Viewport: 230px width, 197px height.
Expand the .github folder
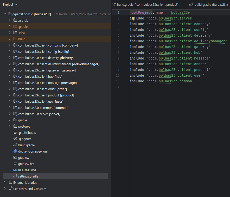pos(10,20)
